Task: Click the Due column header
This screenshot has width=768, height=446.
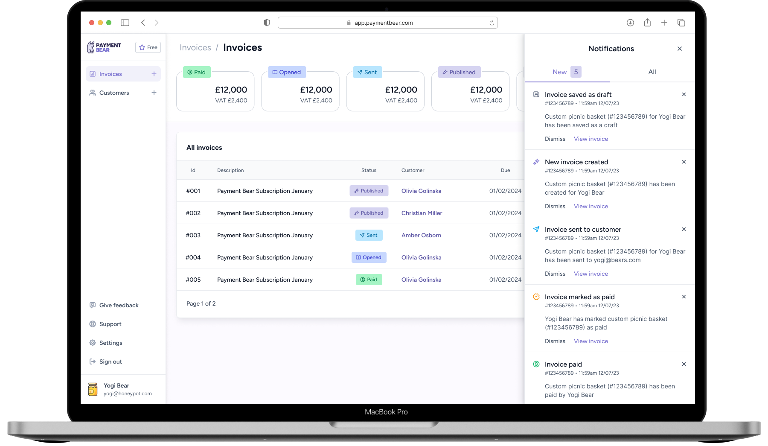Action: 505,170
